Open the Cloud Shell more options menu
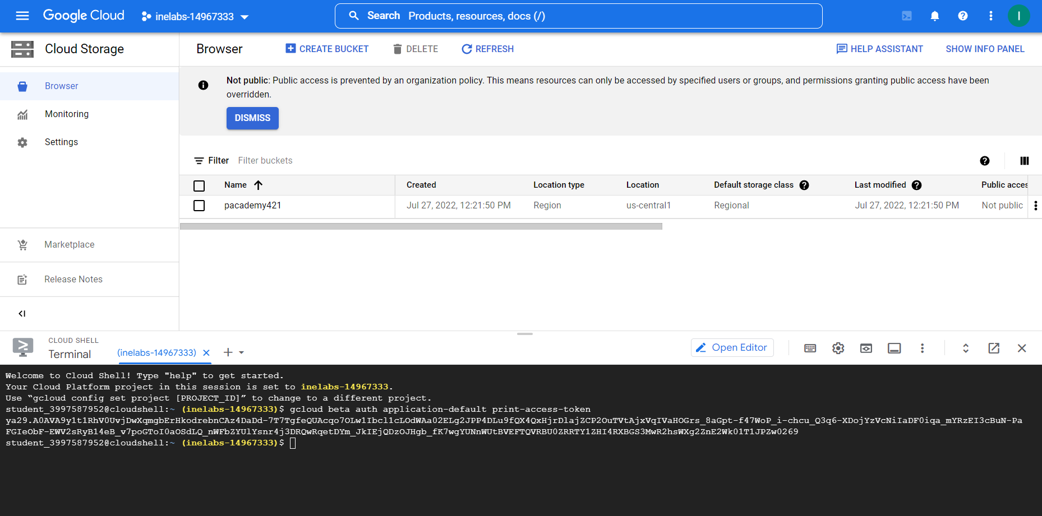Screen dimensions: 1042x516 (x=922, y=348)
